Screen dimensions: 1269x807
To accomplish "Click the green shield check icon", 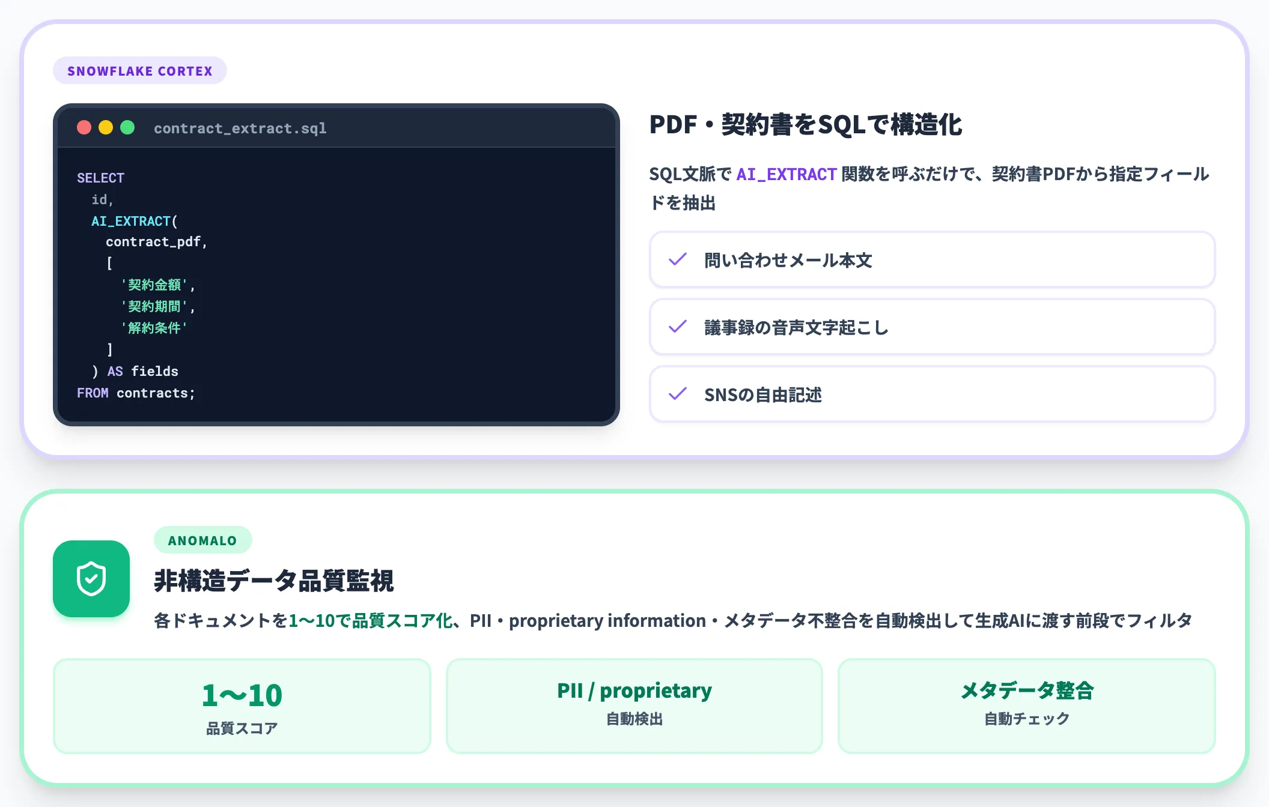I will (x=91, y=579).
